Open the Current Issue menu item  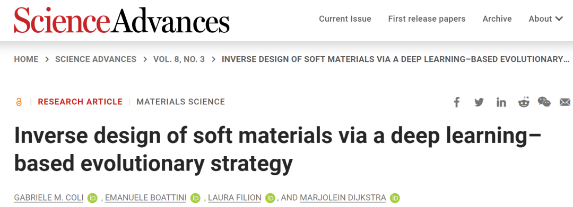(345, 19)
